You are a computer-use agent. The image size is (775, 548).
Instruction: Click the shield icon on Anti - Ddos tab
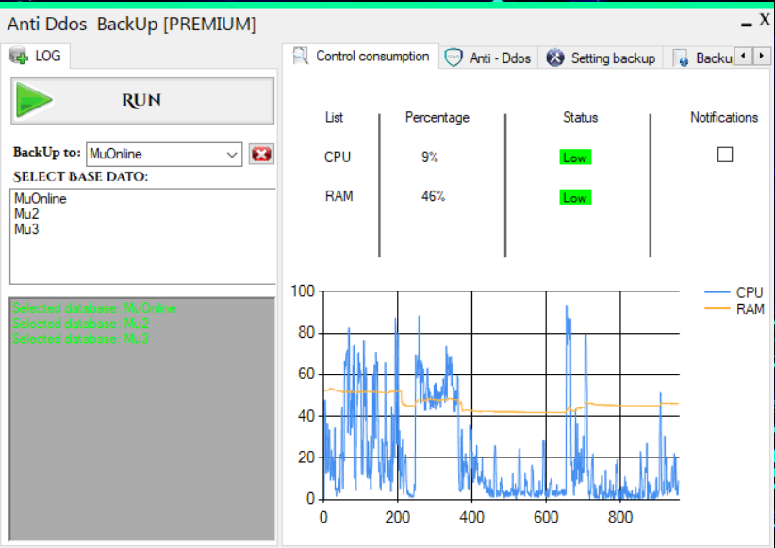point(454,58)
